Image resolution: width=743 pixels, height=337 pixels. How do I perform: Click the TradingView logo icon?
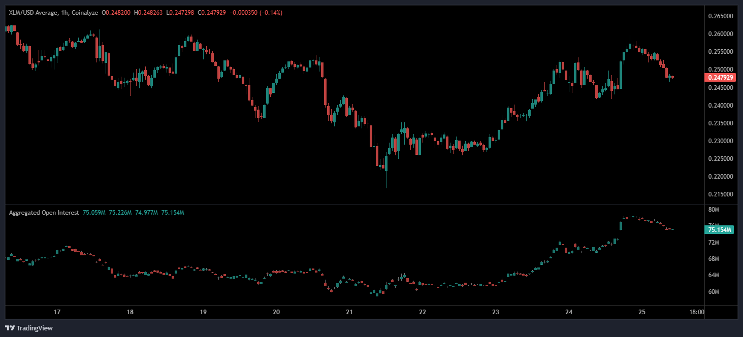click(x=10, y=328)
